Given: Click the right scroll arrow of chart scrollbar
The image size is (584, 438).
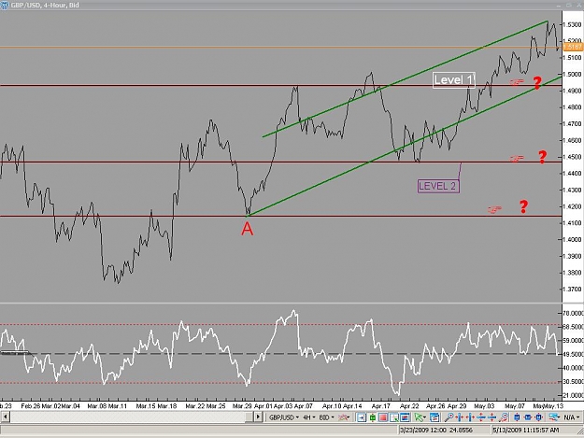Looking at the screenshot, I should coord(258,417).
